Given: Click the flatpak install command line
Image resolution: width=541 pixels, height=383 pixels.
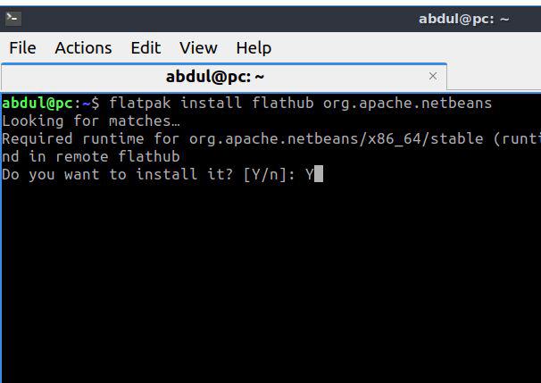Looking at the screenshot, I should (x=247, y=104).
